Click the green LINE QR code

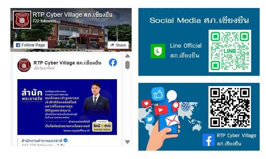click(x=230, y=51)
